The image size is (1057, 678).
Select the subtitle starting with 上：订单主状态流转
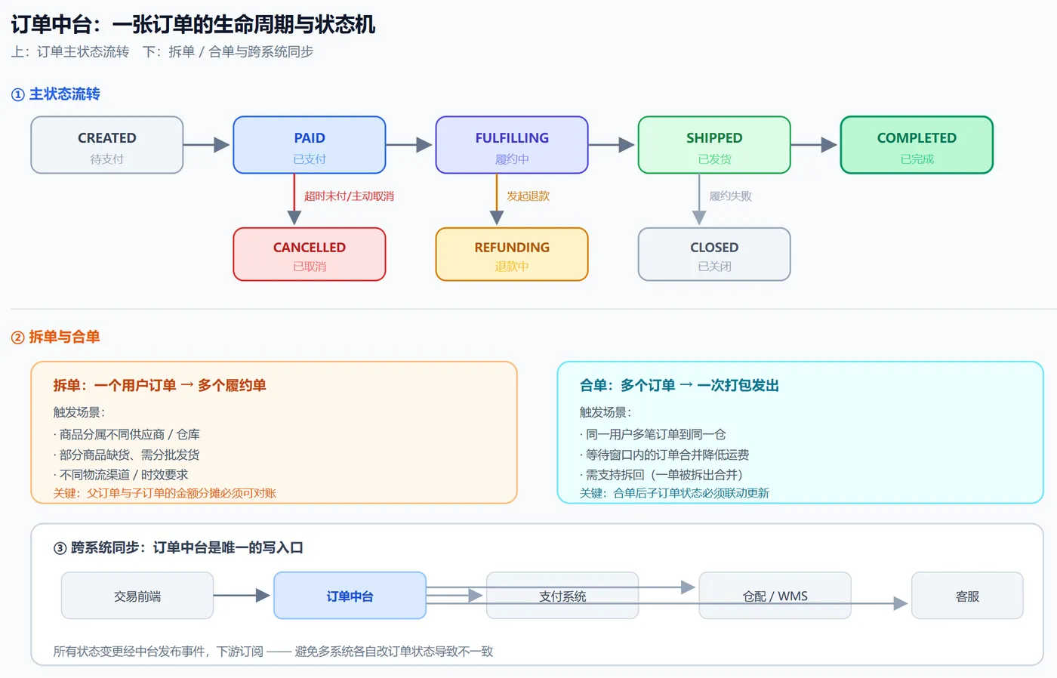pos(162,51)
